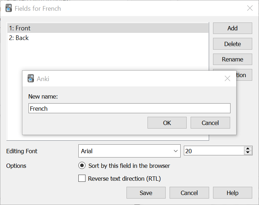Increase font size with up arrow
259x205 pixels.
248,149
